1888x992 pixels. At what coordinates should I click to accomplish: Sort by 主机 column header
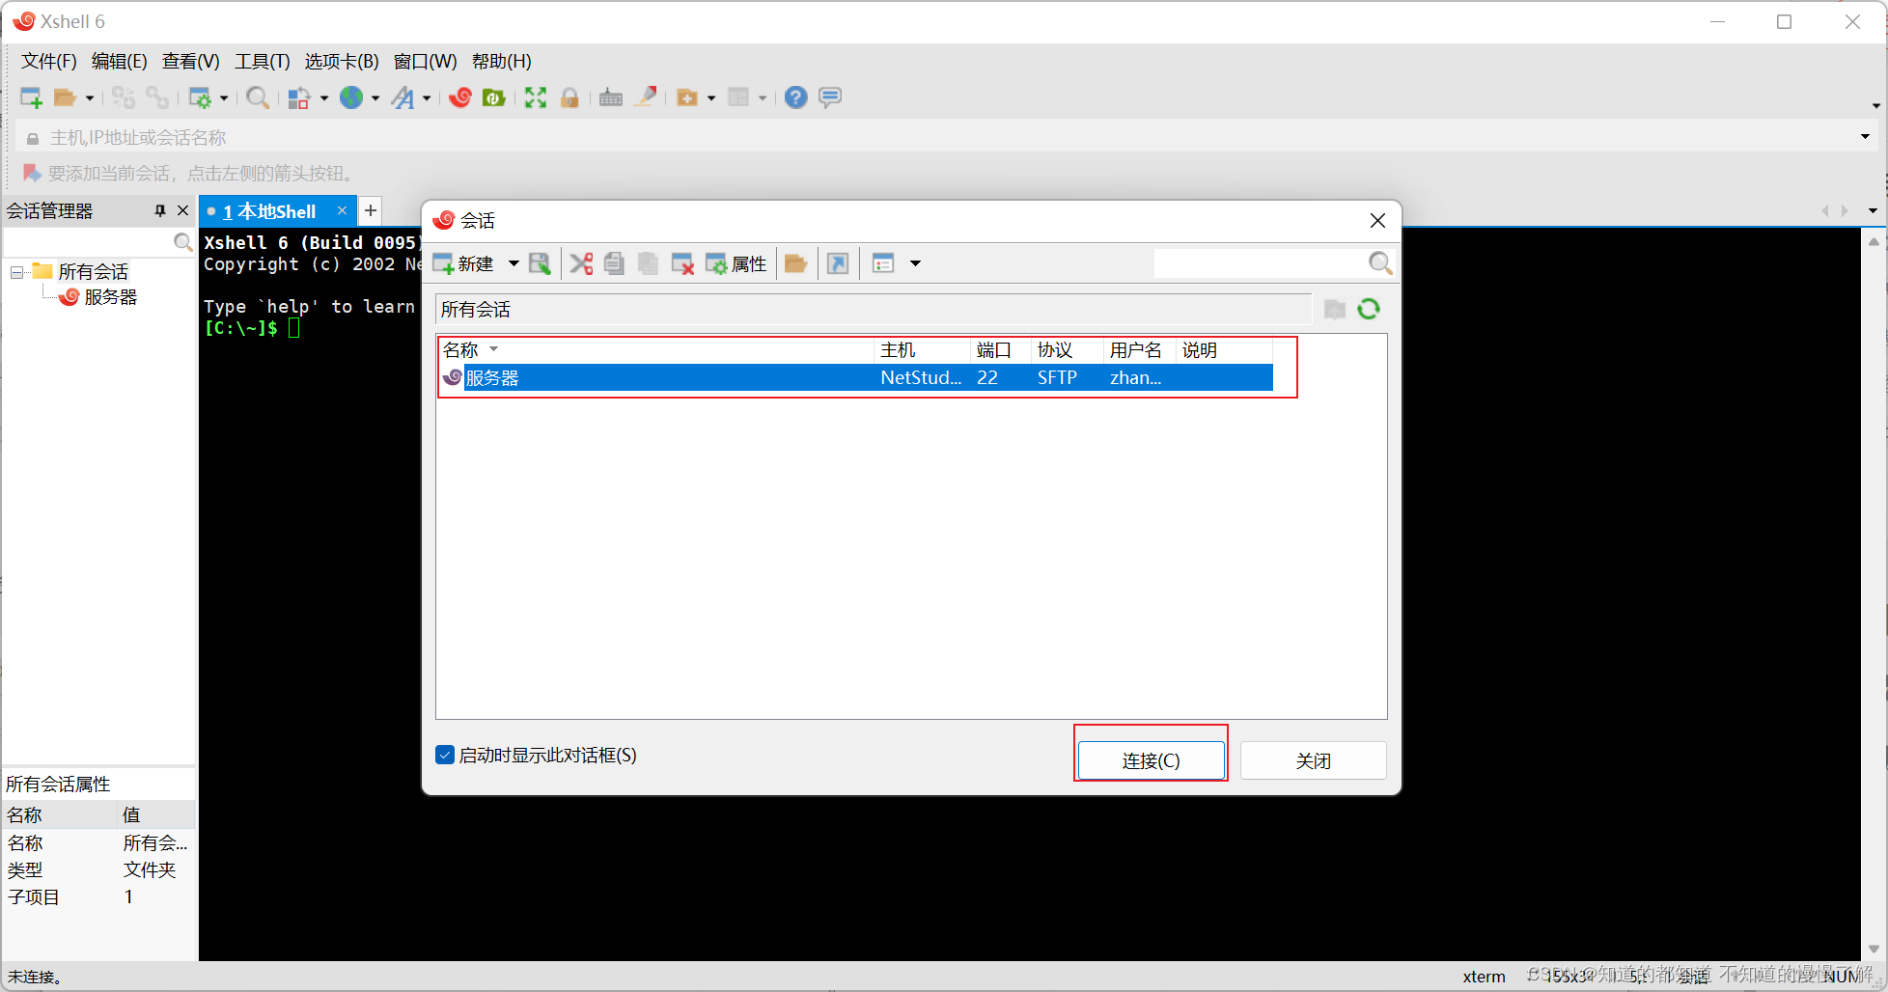click(922, 349)
